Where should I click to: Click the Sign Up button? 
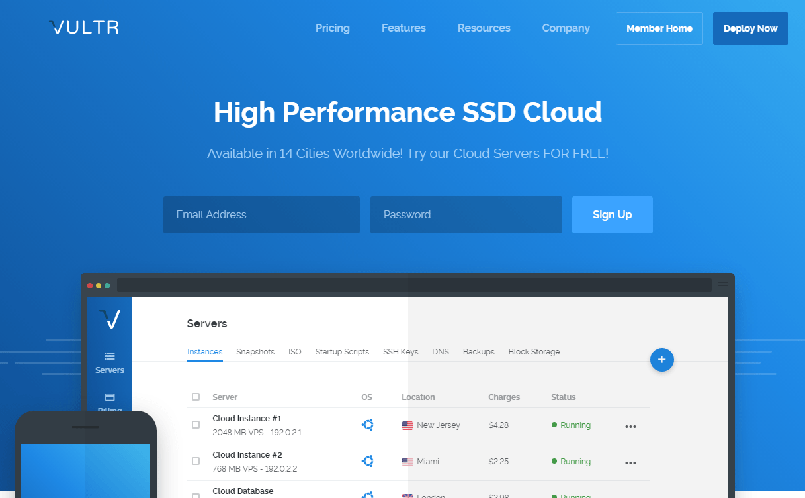click(x=613, y=215)
